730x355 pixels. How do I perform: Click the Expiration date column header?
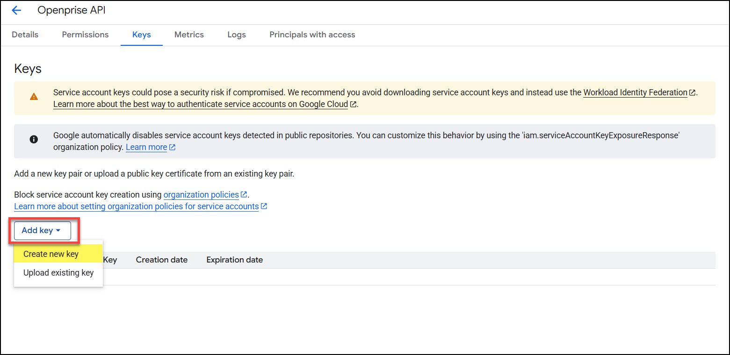pyautogui.click(x=235, y=260)
